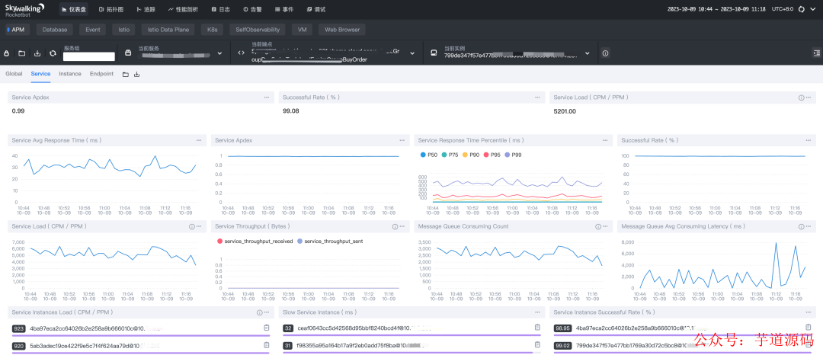Click the auto-refresh icon beside UTC+8:0
Screen dimensions: 823x355
tap(801, 9)
